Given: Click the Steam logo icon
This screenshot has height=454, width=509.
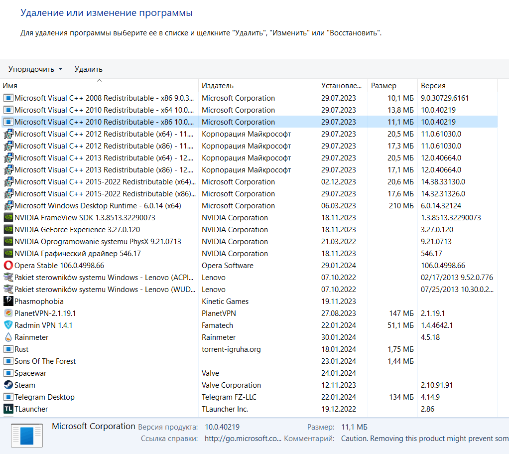Looking at the screenshot, I should (8, 385).
